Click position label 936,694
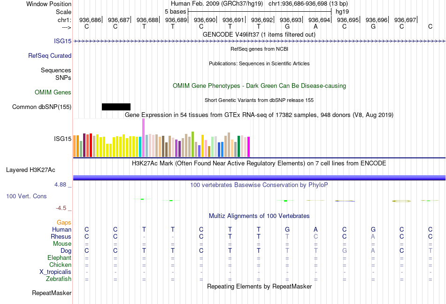 319,20
